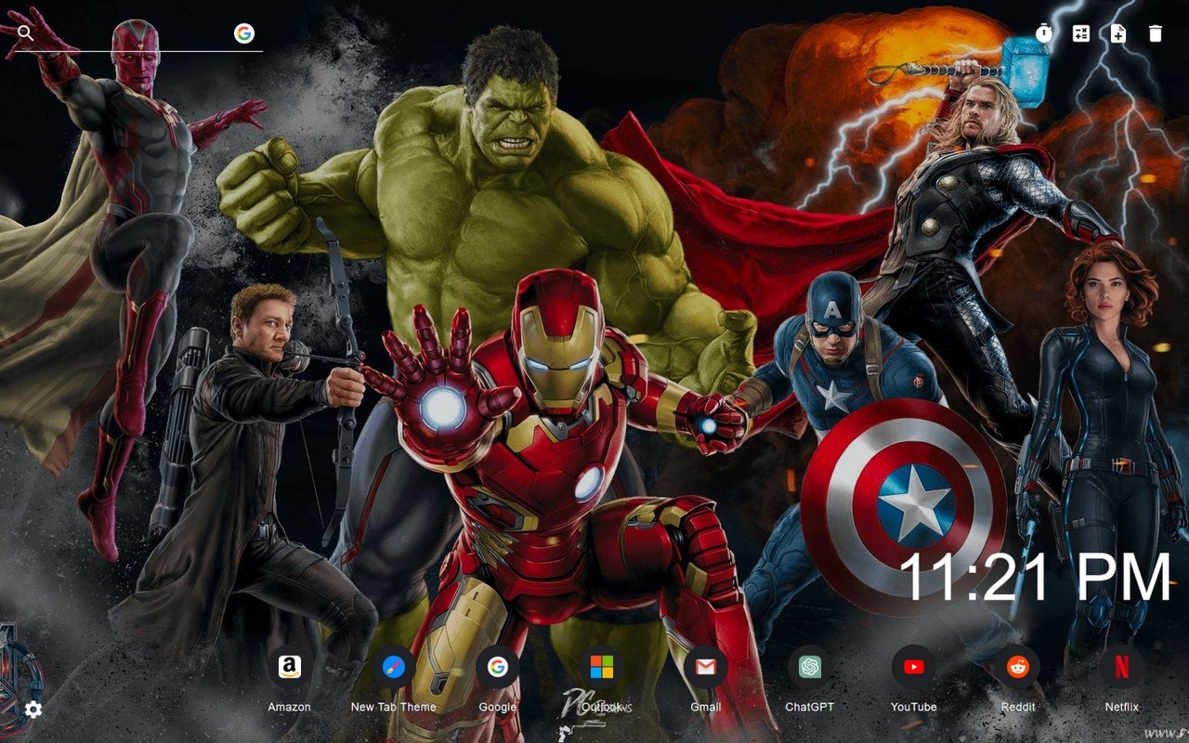The width and height of the screenshot is (1189, 743).
Task: Open the ChatGPT shortcut icon
Action: click(810, 667)
